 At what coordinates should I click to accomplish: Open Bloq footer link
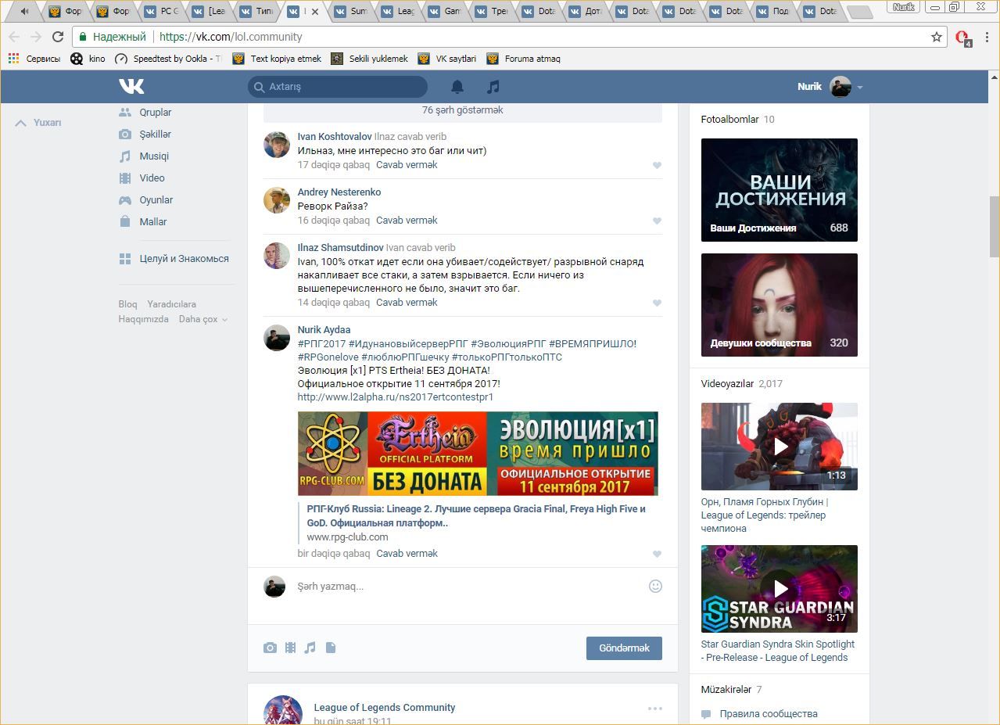[127, 304]
